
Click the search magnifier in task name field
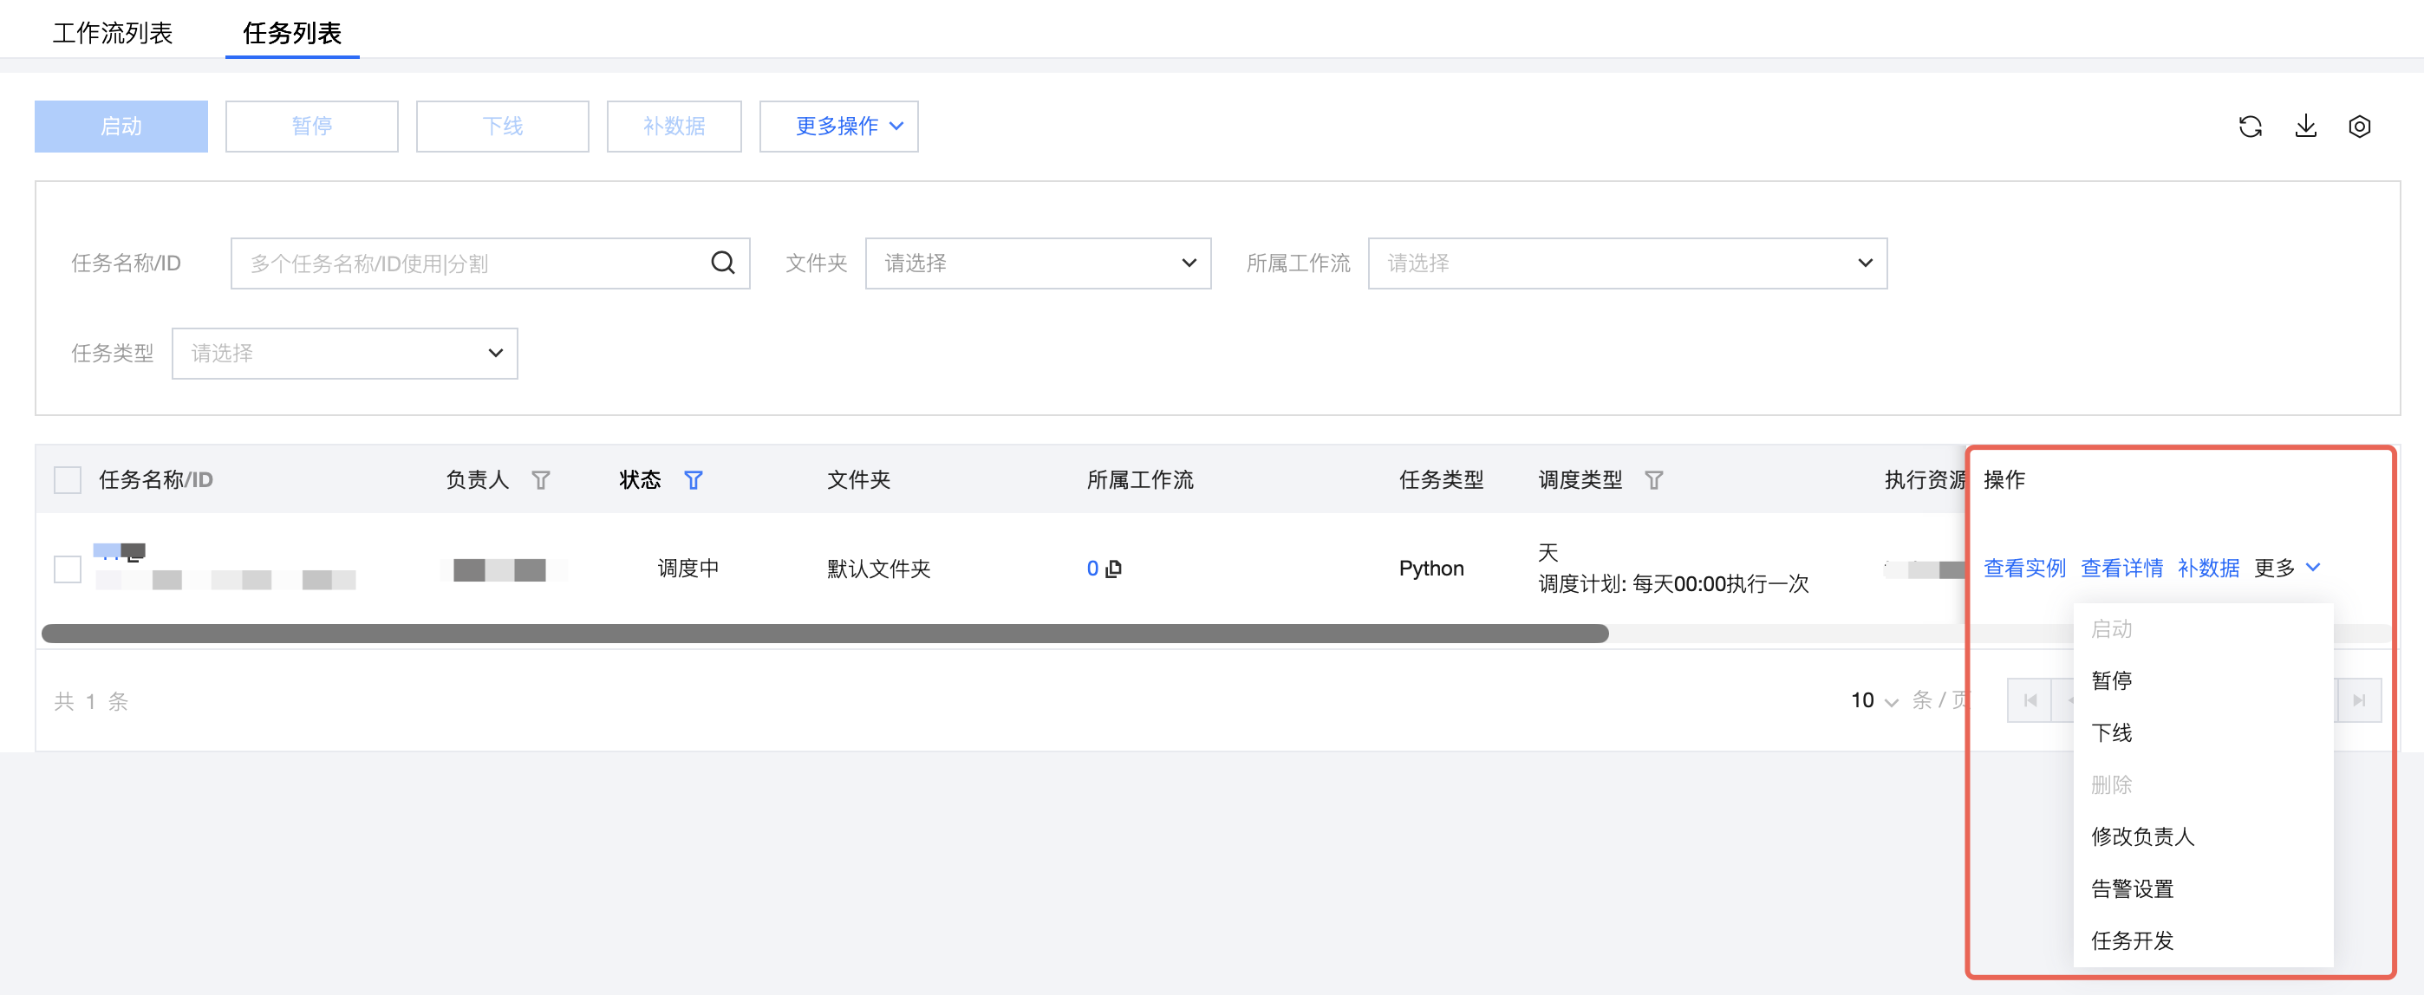click(722, 263)
